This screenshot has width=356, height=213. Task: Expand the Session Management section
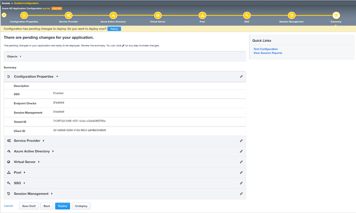(52, 194)
